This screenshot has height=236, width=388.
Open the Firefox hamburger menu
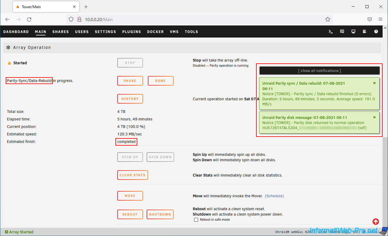point(381,20)
